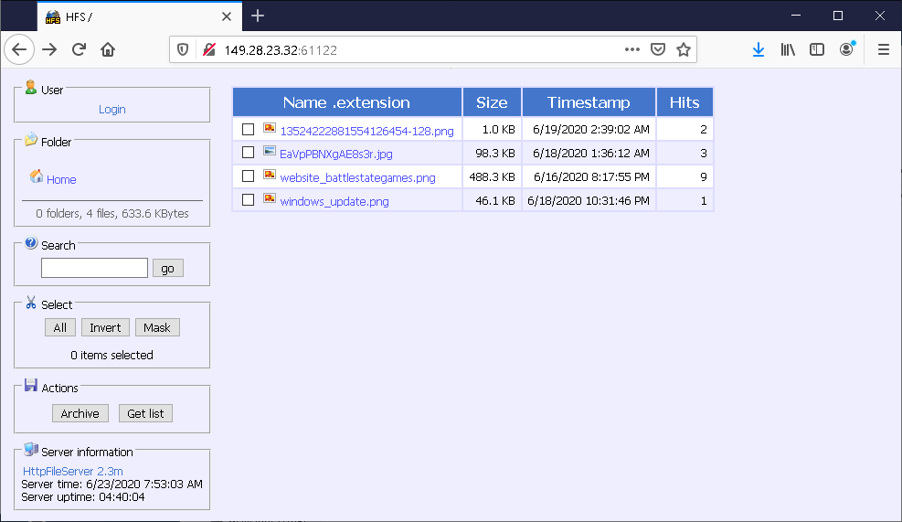Click the Login link in User panel
Viewport: 902px width, 522px height.
tap(112, 109)
